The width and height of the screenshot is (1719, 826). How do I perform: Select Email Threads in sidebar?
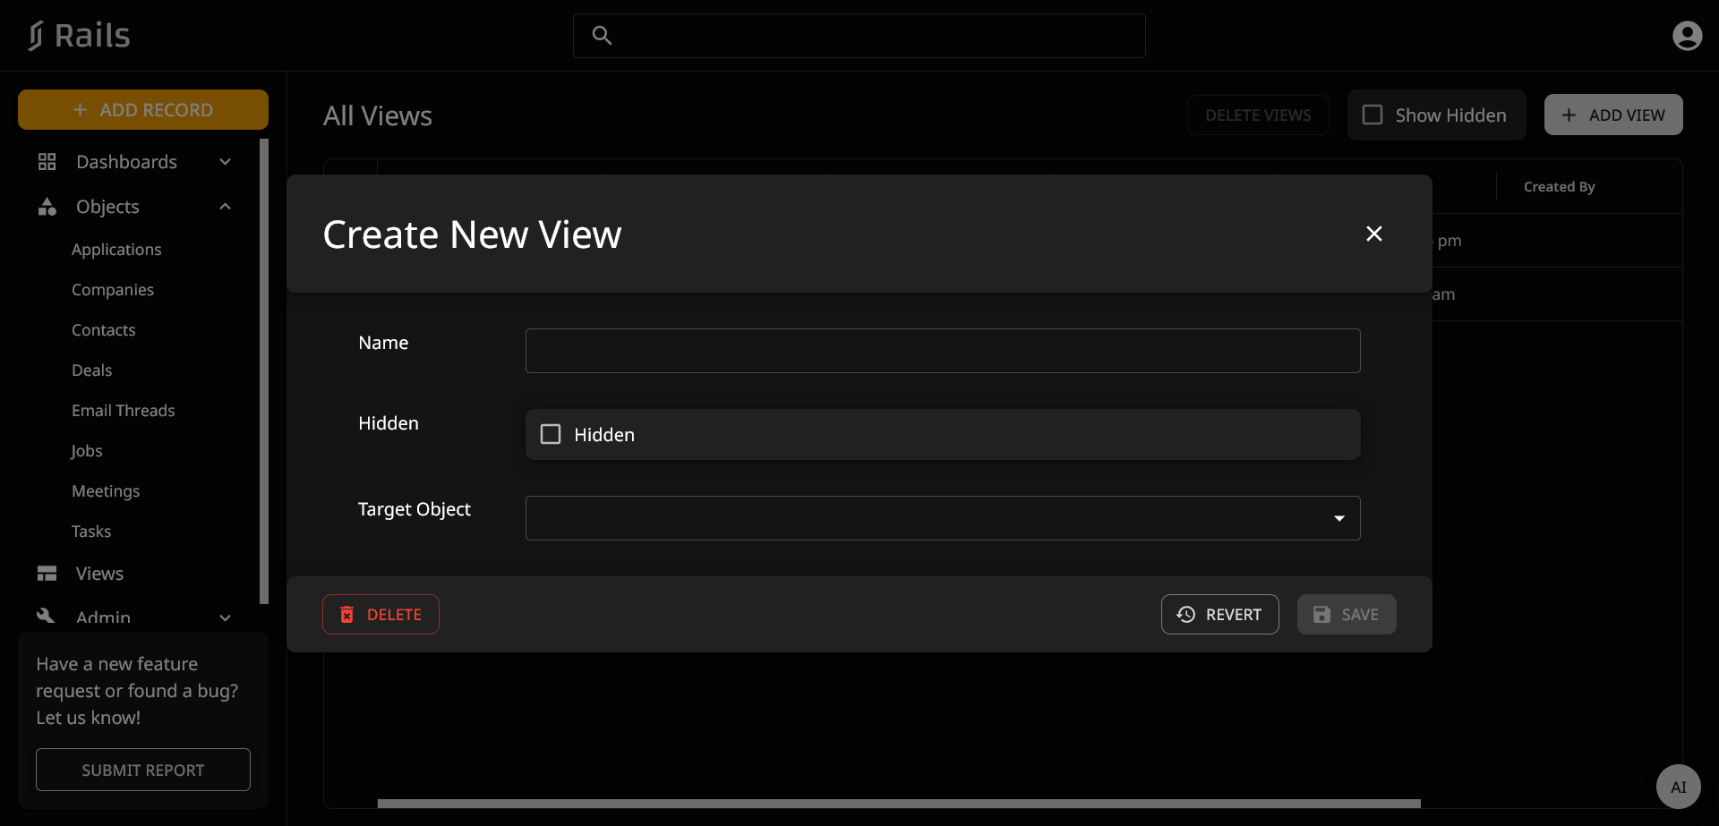pyautogui.click(x=124, y=411)
